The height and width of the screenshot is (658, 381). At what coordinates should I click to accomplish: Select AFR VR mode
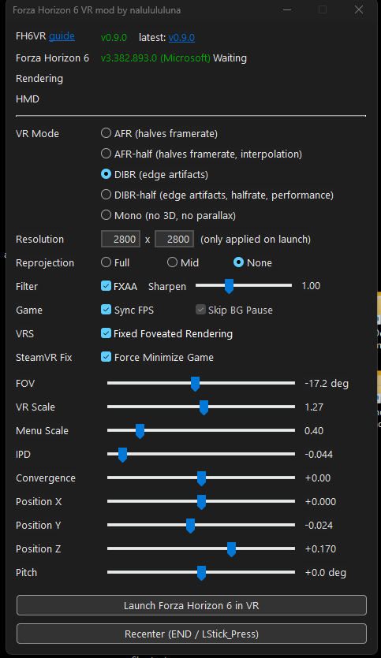[x=106, y=133]
